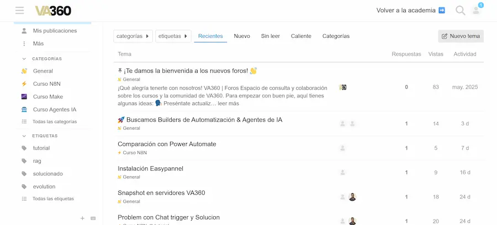497x225 pixels.
Task: Click the Todas las categorías list icon
Action: click(x=24, y=122)
